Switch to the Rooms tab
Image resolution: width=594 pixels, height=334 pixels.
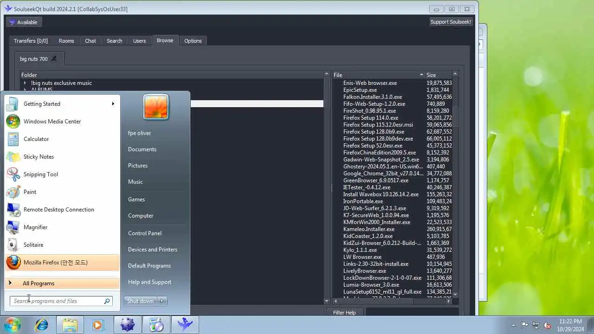click(66, 41)
